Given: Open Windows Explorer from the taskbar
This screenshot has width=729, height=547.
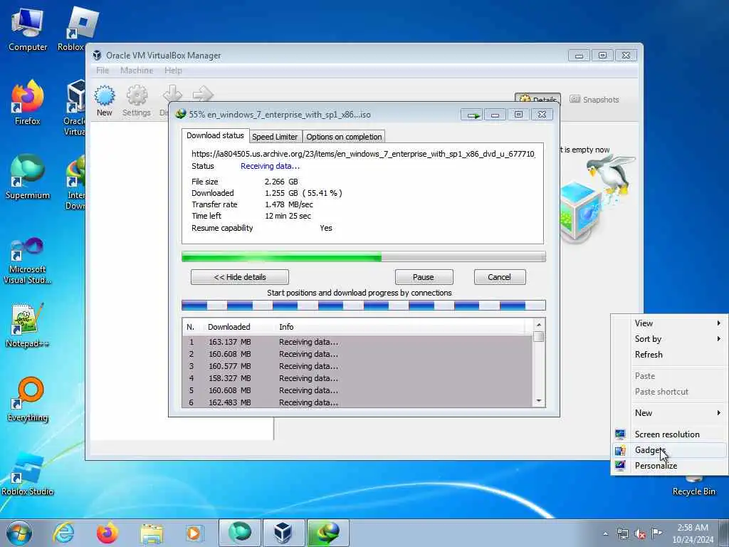Looking at the screenshot, I should pyautogui.click(x=151, y=533).
